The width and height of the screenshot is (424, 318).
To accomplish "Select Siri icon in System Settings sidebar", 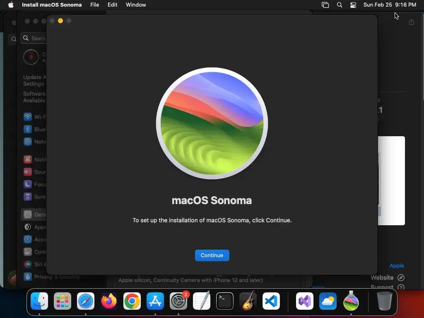I will [28, 264].
